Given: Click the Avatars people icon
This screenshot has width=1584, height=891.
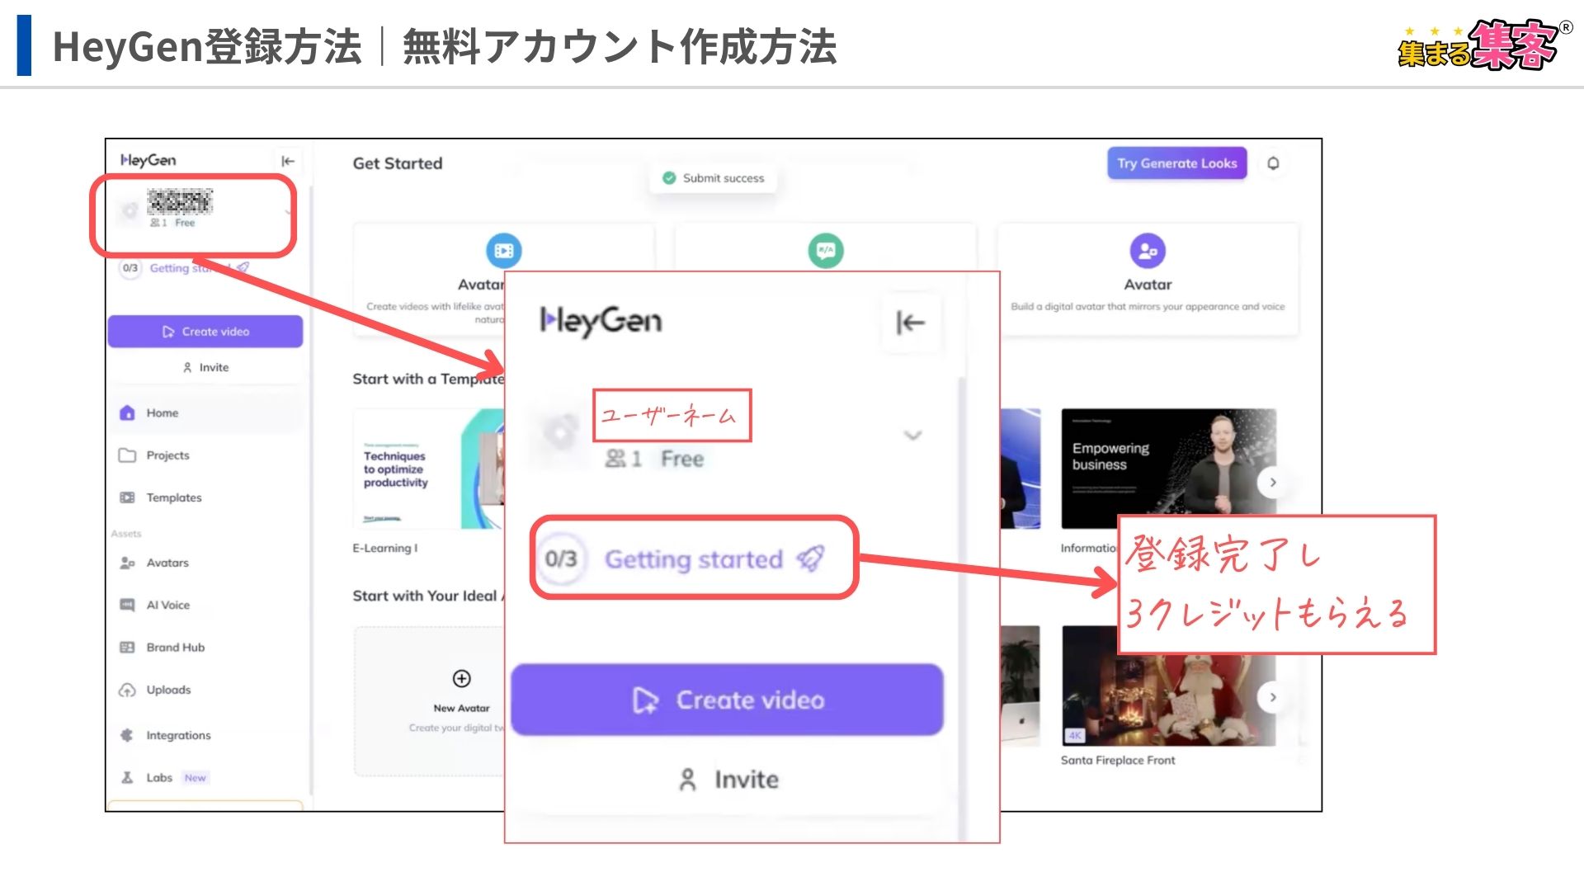Looking at the screenshot, I should [x=127, y=563].
